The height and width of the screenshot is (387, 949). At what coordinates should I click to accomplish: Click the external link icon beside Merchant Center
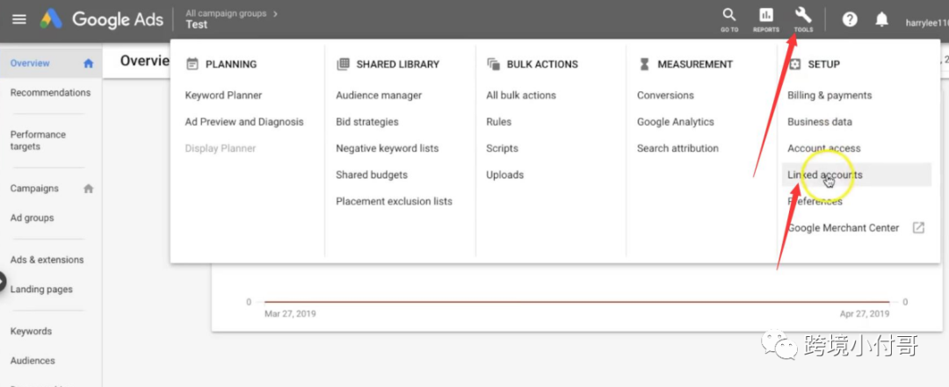[919, 228]
